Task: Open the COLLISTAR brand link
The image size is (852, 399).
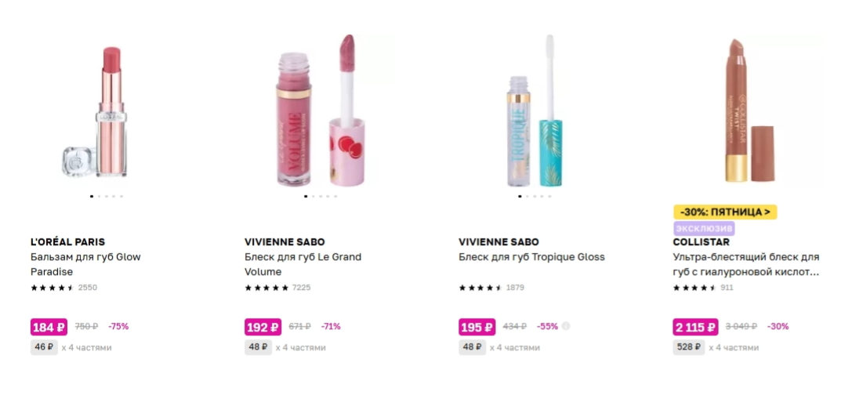Action: point(701,242)
